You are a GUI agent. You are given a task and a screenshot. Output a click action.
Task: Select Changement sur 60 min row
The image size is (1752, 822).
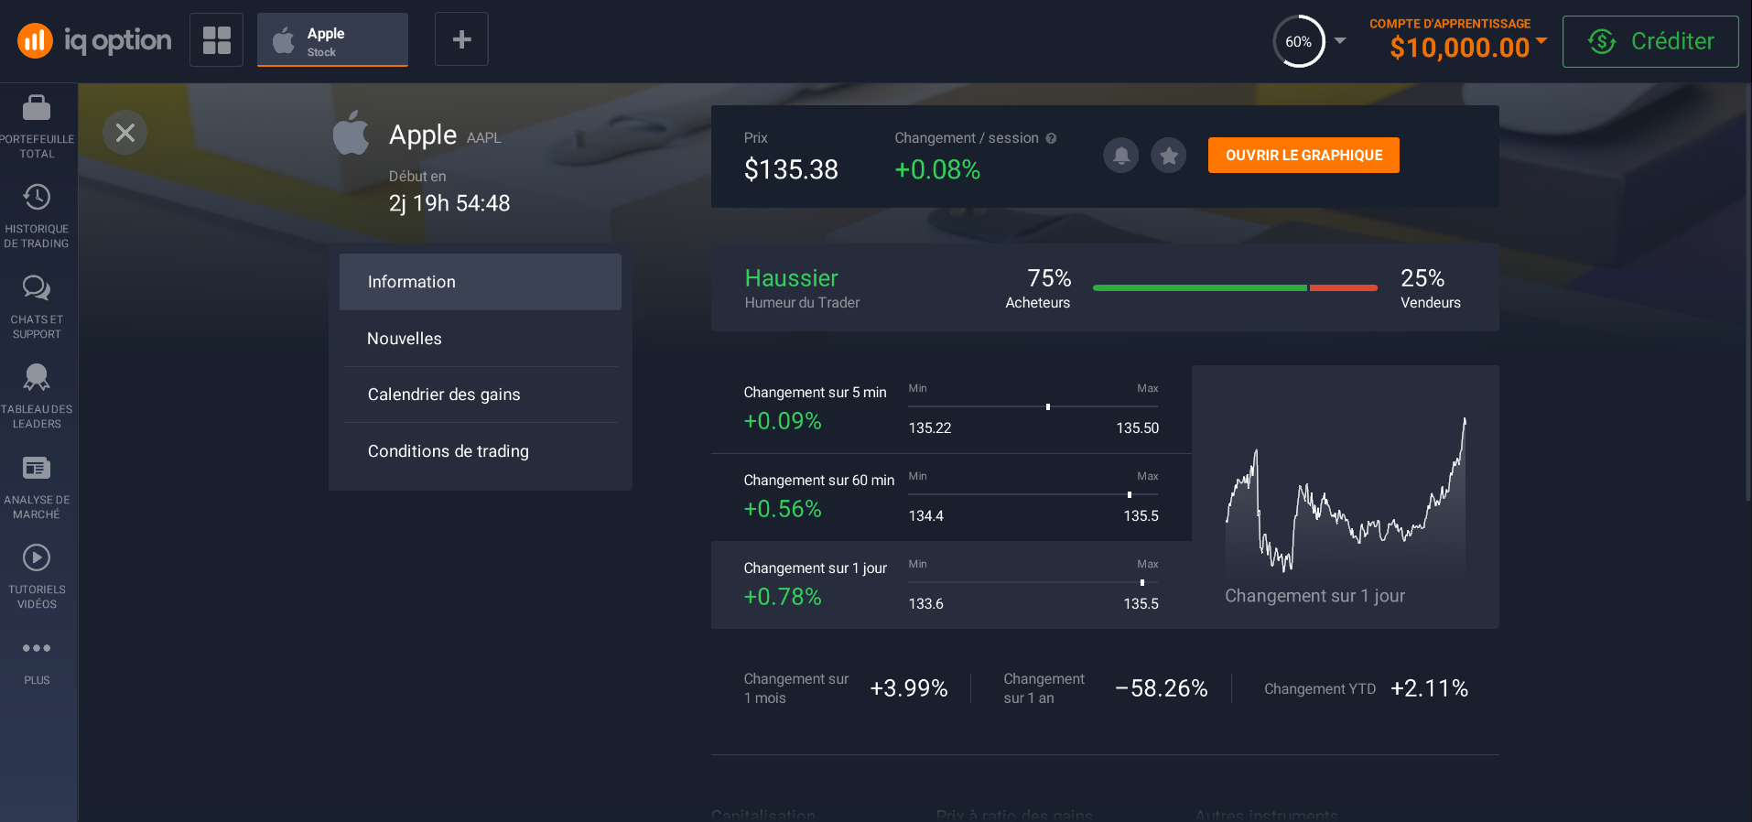coord(951,497)
